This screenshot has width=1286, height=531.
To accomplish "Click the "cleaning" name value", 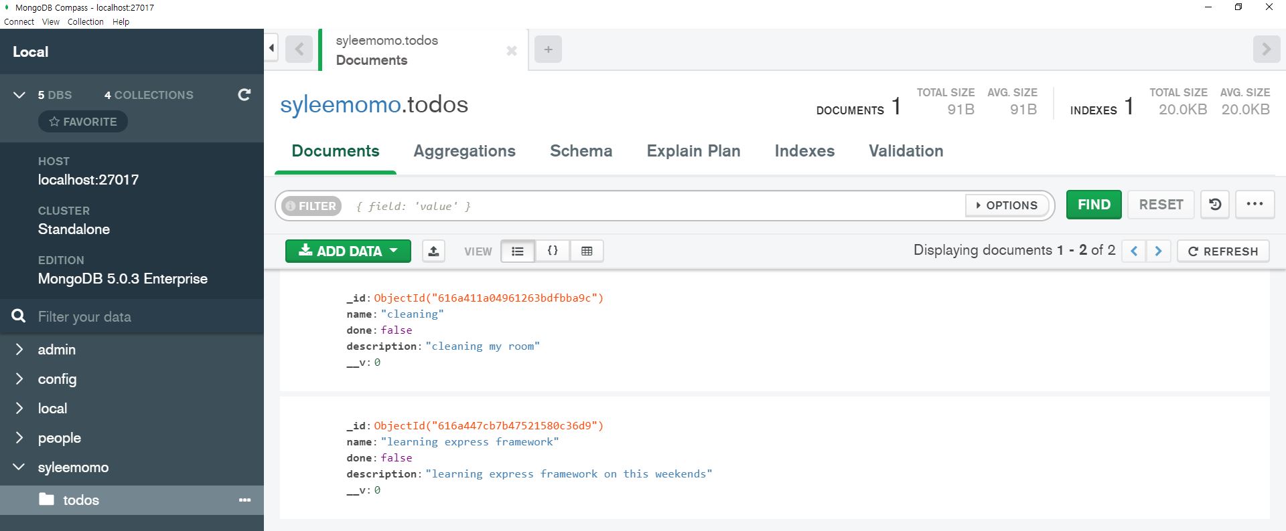I will coord(413,314).
